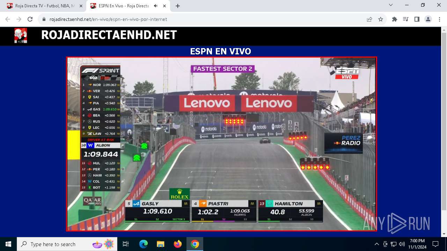Close the ESPN En Vivo tab
Image resolution: width=447 pixels, height=251 pixels.
(x=164, y=6)
